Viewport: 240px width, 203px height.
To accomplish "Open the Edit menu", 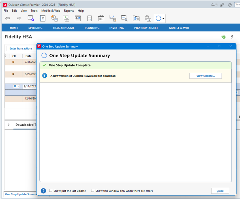I will 14,11.
